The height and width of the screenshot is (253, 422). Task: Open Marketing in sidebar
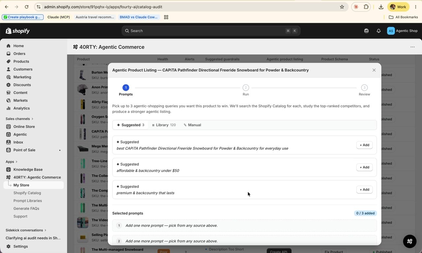(x=22, y=77)
